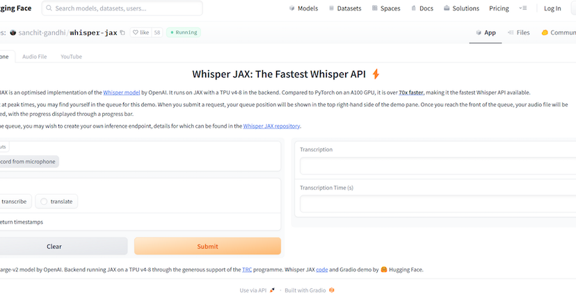
Task: Open the Datasets page
Action: [345, 8]
